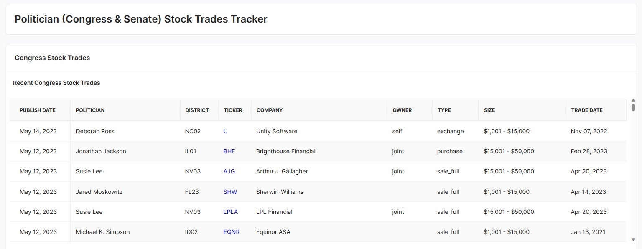Click the Politician Stock Trades Tracker page title
The height and width of the screenshot is (249, 642).
click(x=141, y=19)
